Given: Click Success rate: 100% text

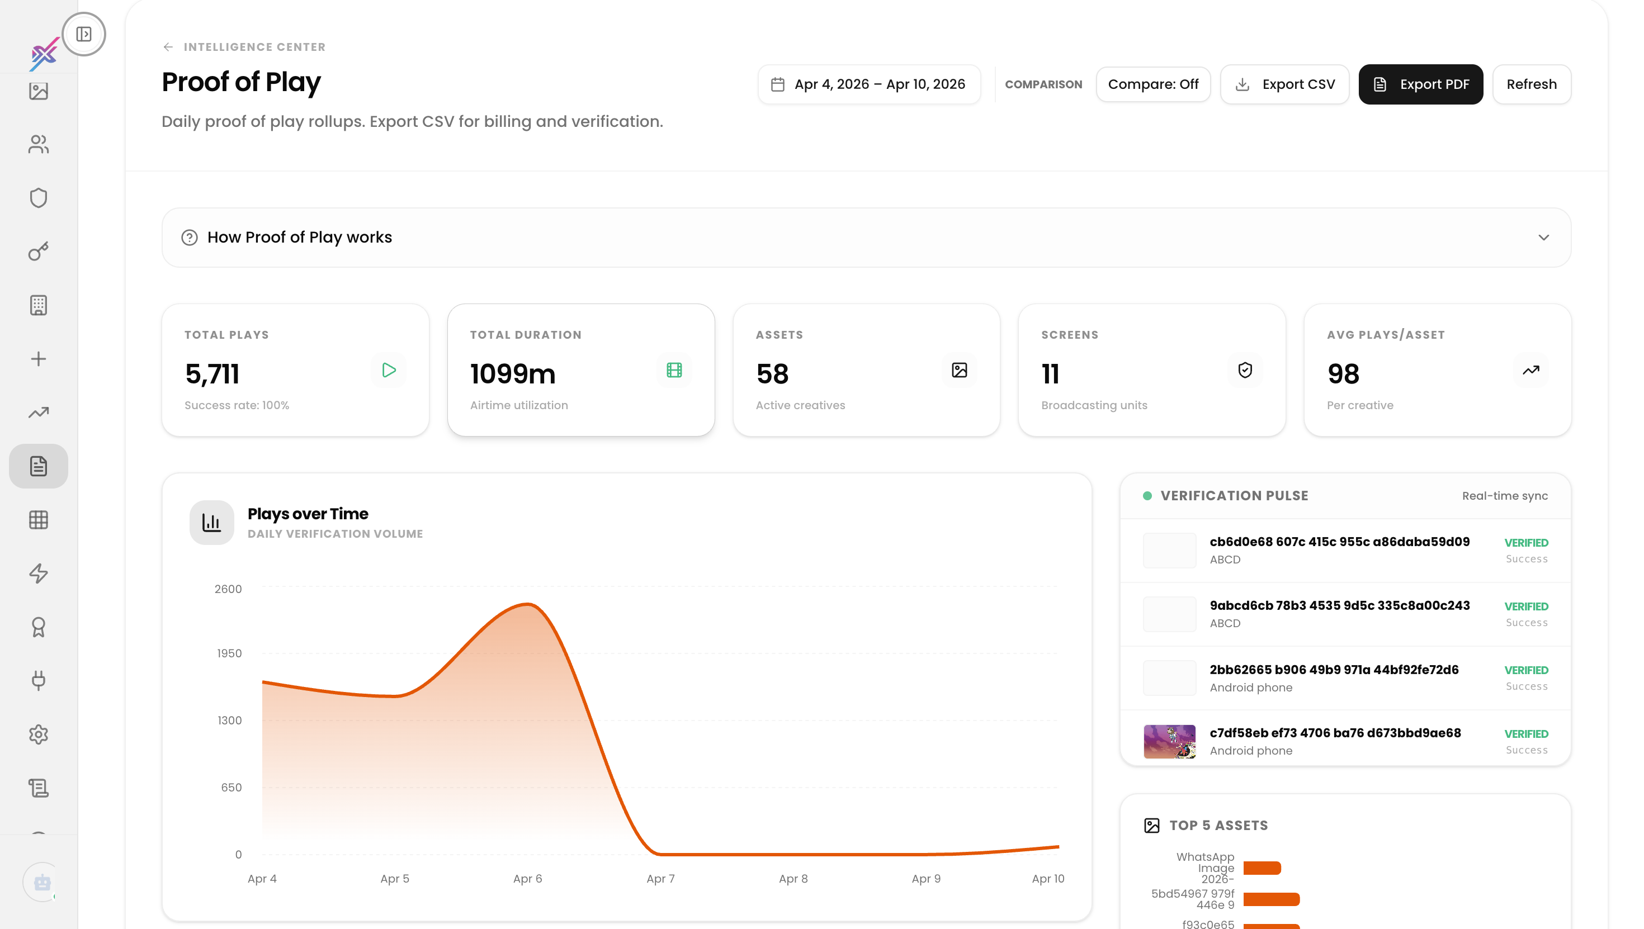Looking at the screenshot, I should 236,405.
